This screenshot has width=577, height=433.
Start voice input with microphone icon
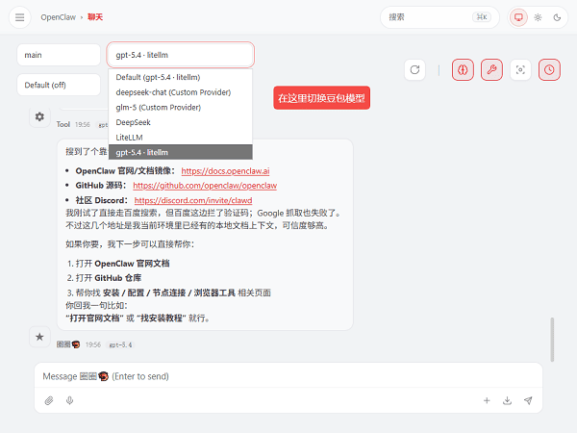[x=69, y=400]
